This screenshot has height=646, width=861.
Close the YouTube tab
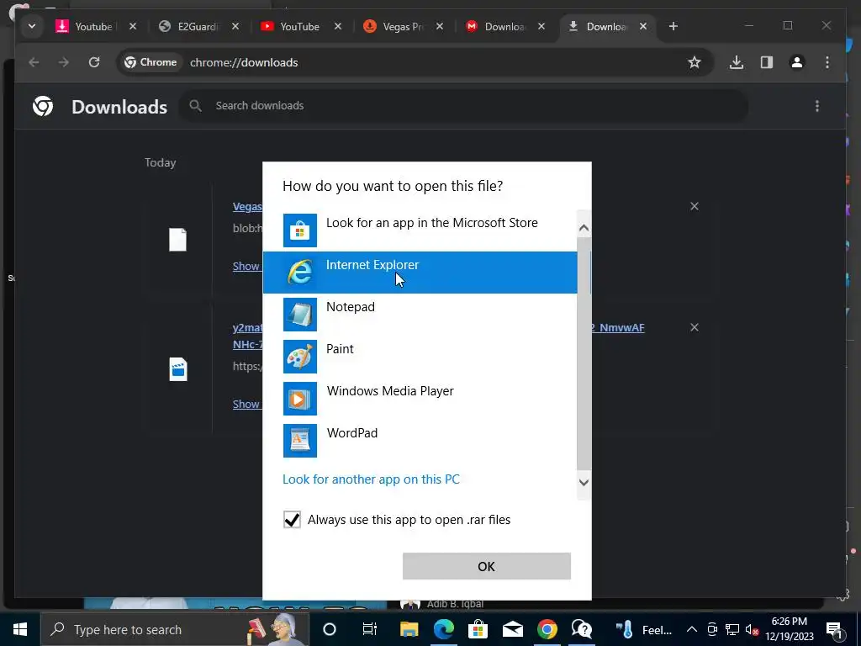338,26
